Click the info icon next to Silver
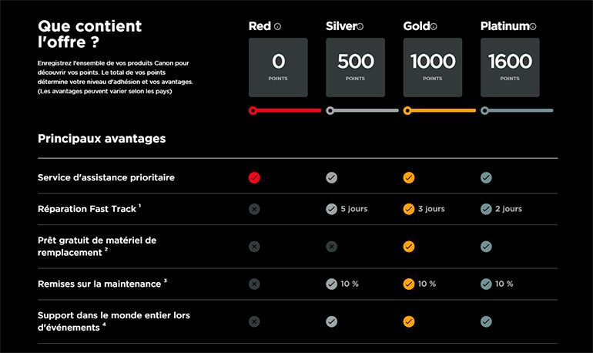593x353 pixels. [360, 27]
